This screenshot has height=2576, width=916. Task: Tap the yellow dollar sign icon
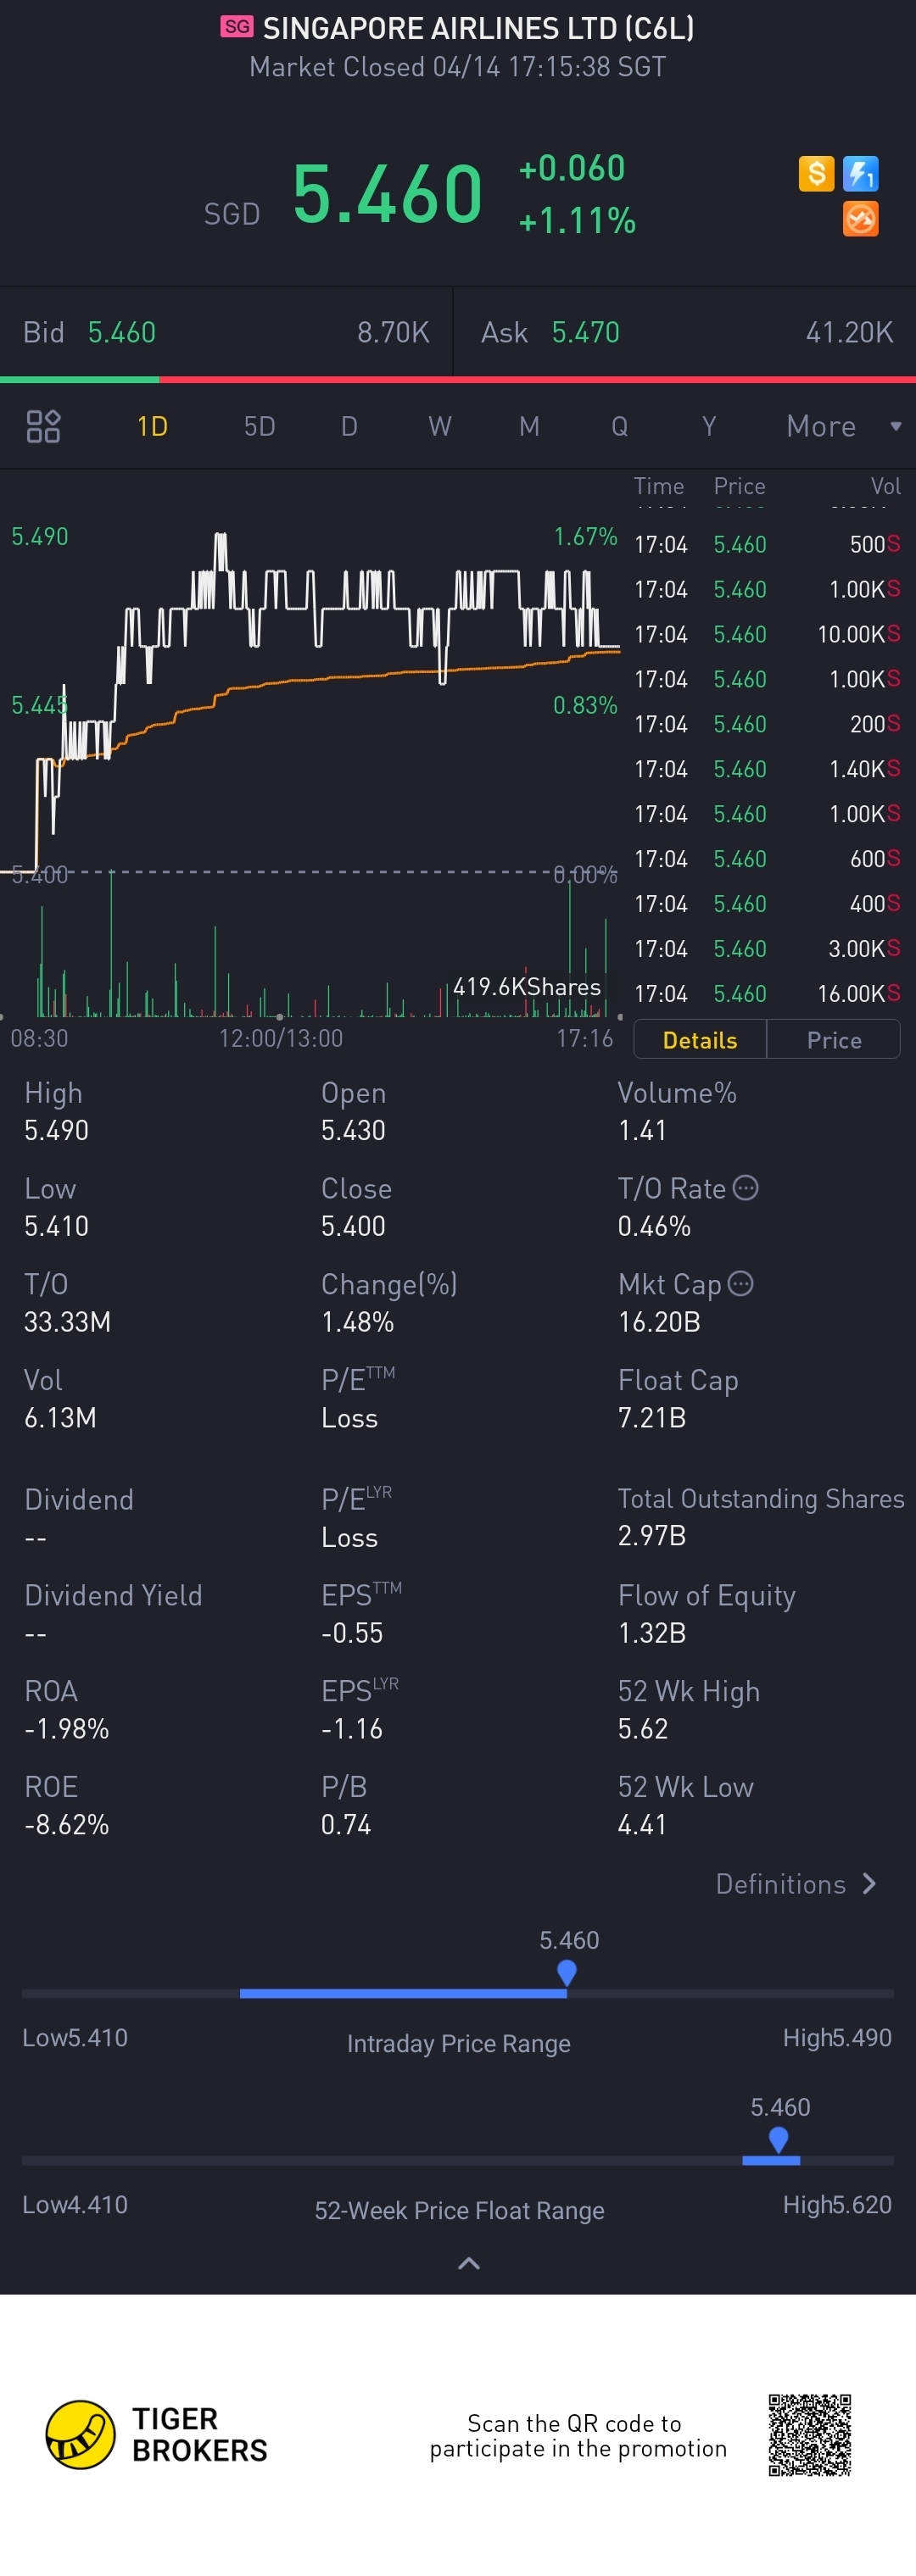point(816,173)
